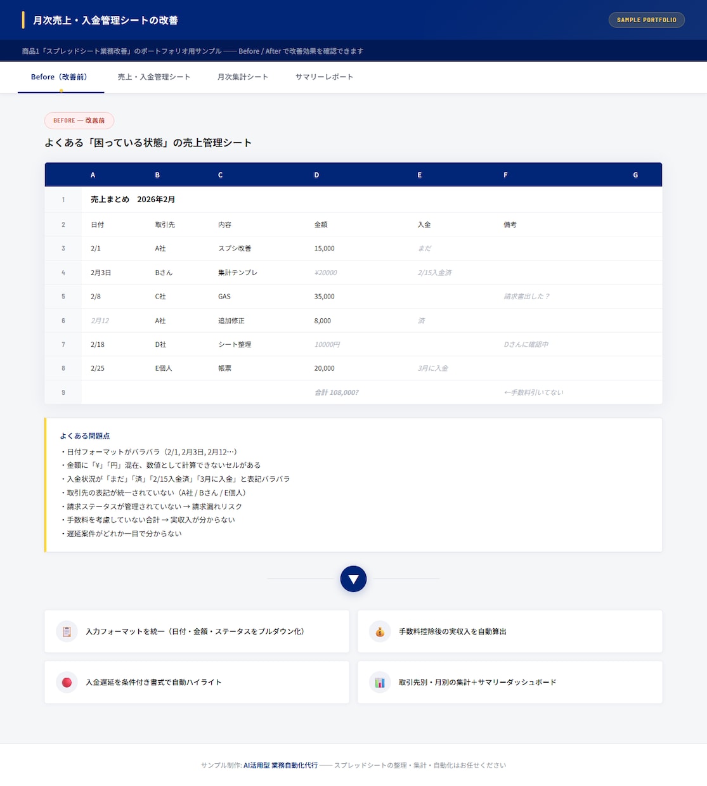
Task: Click the page title 月次売上・入金管理シートの改善
Action: pos(105,20)
